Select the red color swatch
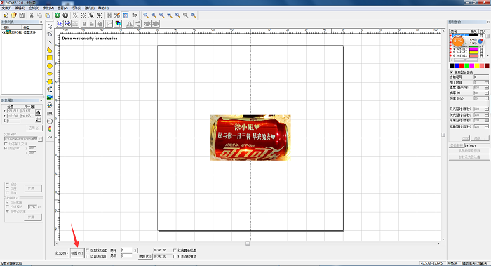Viewport: 491px width, 266px height. [462, 66]
